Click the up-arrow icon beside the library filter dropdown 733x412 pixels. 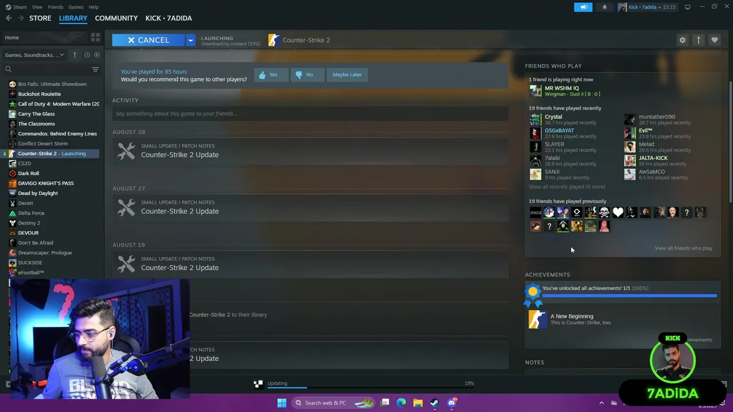[74, 55]
